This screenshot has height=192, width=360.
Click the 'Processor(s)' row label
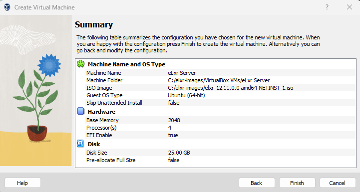[x=101, y=128]
